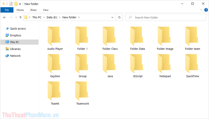The width and height of the screenshot is (209, 119).
Task: Click the Teamwork folder name label
Action: click(82, 104)
